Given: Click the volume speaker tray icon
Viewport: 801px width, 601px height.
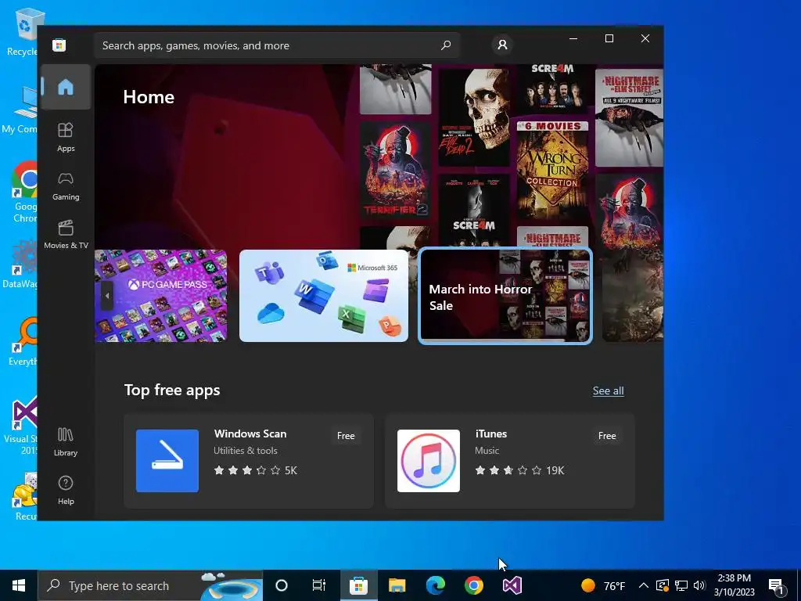Looking at the screenshot, I should [x=700, y=585].
